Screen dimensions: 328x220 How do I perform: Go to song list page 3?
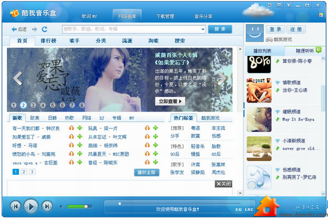[32, 172]
